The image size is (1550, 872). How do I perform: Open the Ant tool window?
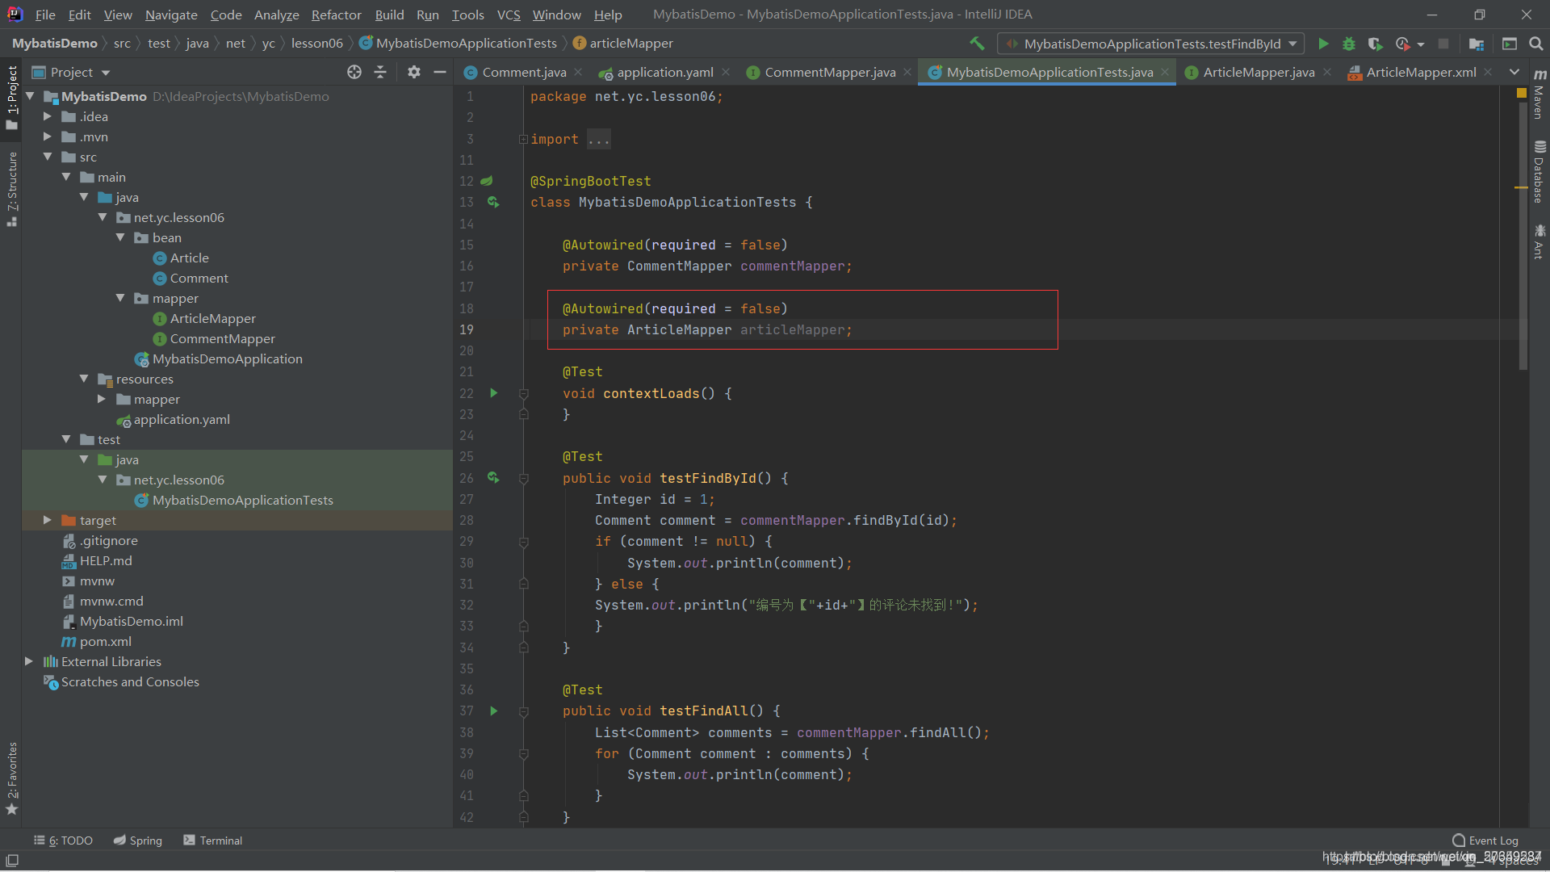coord(1540,241)
